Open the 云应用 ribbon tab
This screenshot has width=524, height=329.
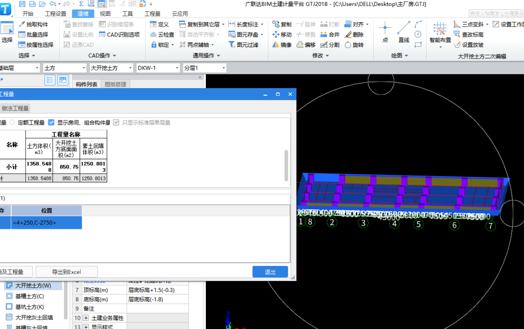pos(180,14)
